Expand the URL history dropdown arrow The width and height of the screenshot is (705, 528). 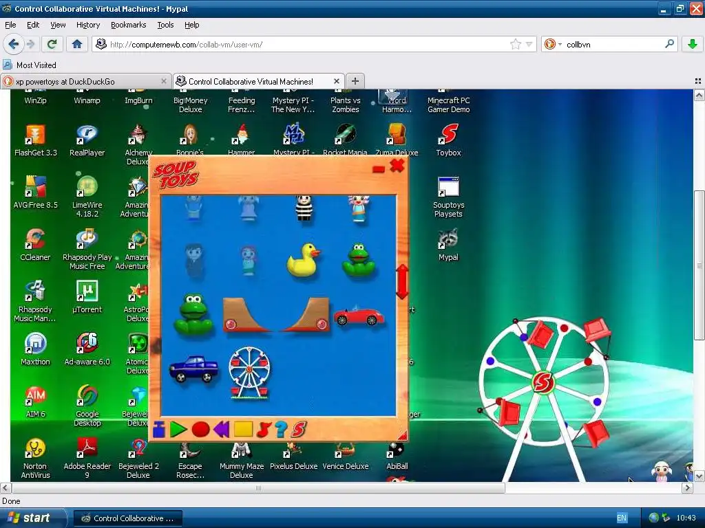pos(529,44)
